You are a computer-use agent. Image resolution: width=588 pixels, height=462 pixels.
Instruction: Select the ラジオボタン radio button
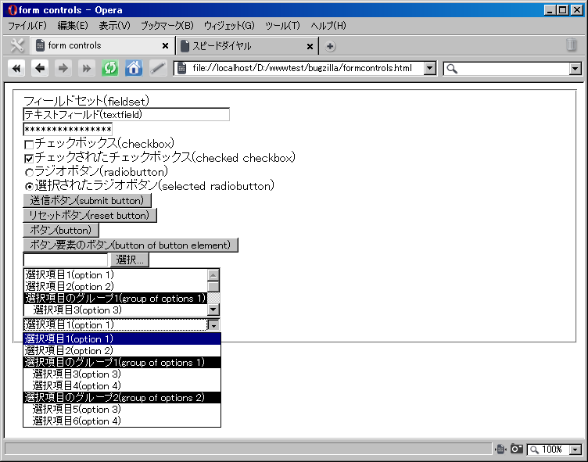(29, 173)
